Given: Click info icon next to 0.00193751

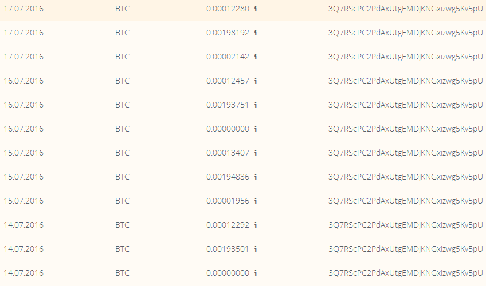Looking at the screenshot, I should pos(256,105).
